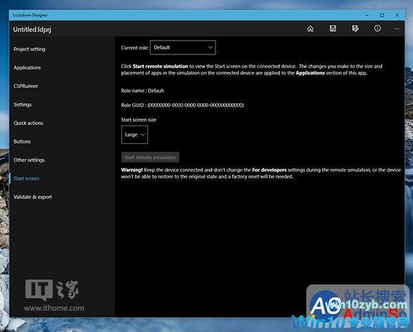413x332 pixels.
Task: Expand the Start screen size Large dropdown
Action: 134,135
